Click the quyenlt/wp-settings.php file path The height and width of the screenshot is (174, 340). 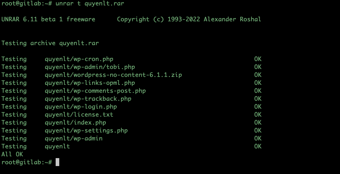click(86, 130)
